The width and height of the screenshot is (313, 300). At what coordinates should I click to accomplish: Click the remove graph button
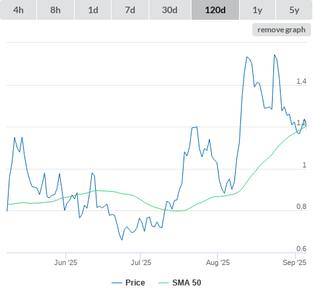pos(281,30)
